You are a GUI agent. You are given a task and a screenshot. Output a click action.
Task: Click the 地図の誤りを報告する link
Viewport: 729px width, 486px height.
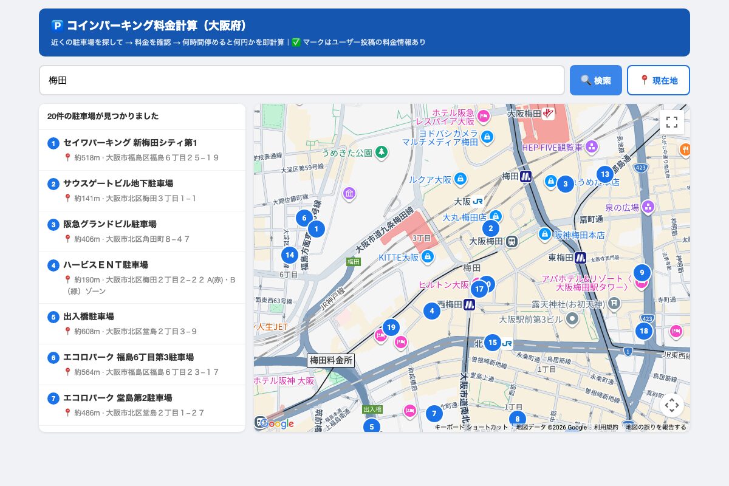(656, 427)
